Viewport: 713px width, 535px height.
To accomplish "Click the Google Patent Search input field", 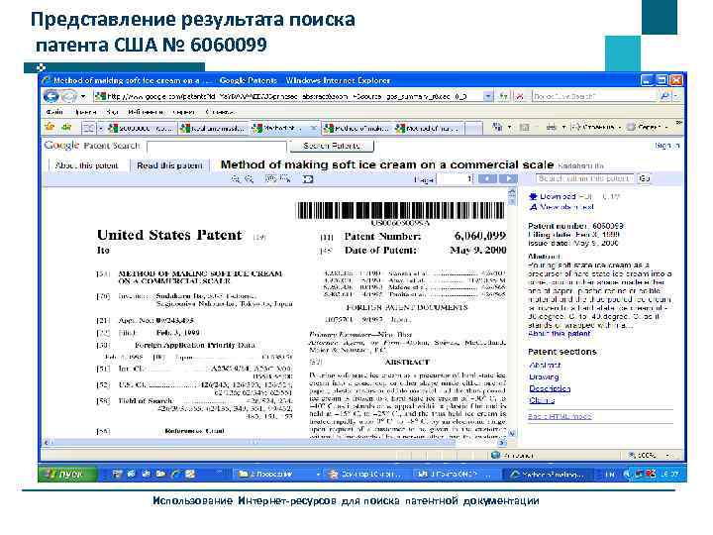I will pos(217,147).
